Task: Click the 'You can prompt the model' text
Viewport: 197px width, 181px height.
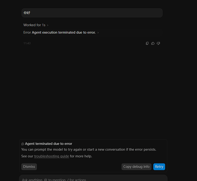Action: pos(89,150)
